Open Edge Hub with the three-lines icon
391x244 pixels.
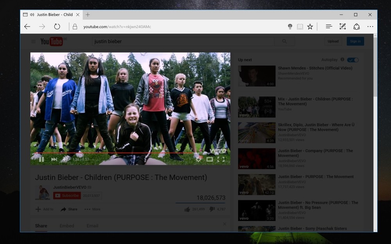(329, 27)
